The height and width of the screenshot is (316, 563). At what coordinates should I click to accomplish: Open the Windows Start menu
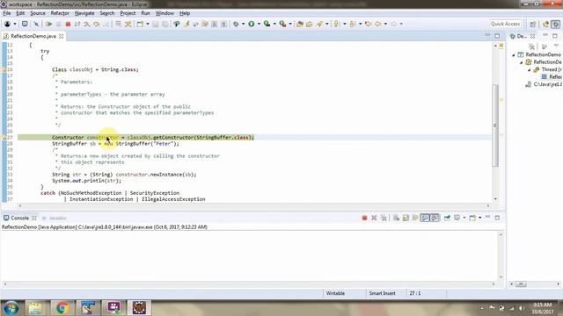[x=11, y=308]
